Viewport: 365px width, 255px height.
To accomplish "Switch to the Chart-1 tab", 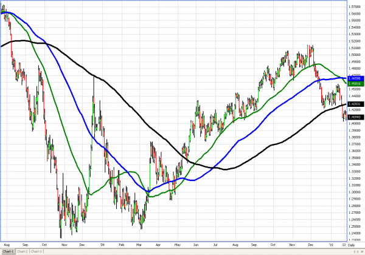I will (7, 251).
